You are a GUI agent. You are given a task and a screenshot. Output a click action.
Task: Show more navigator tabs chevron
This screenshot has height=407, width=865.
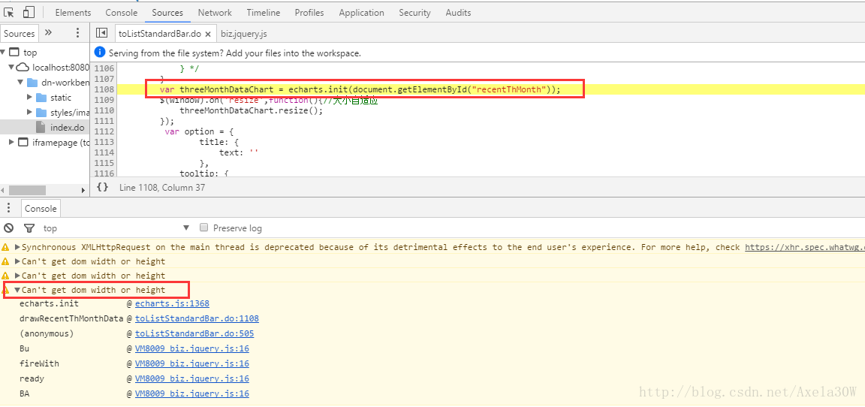pos(49,32)
